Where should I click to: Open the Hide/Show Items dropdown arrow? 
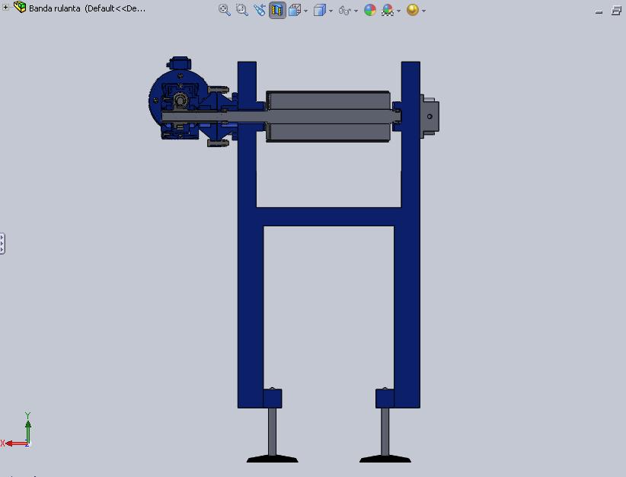pyautogui.click(x=356, y=11)
